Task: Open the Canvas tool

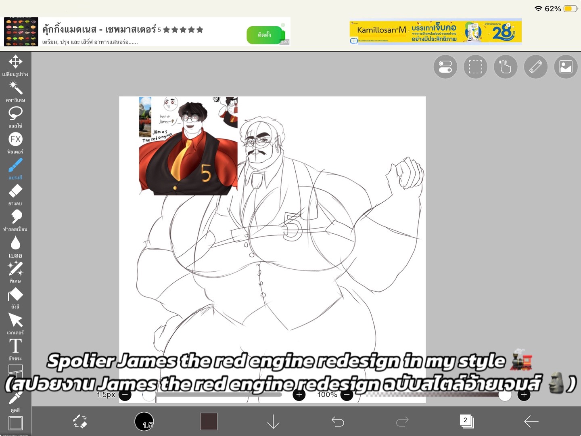Action: click(15, 423)
